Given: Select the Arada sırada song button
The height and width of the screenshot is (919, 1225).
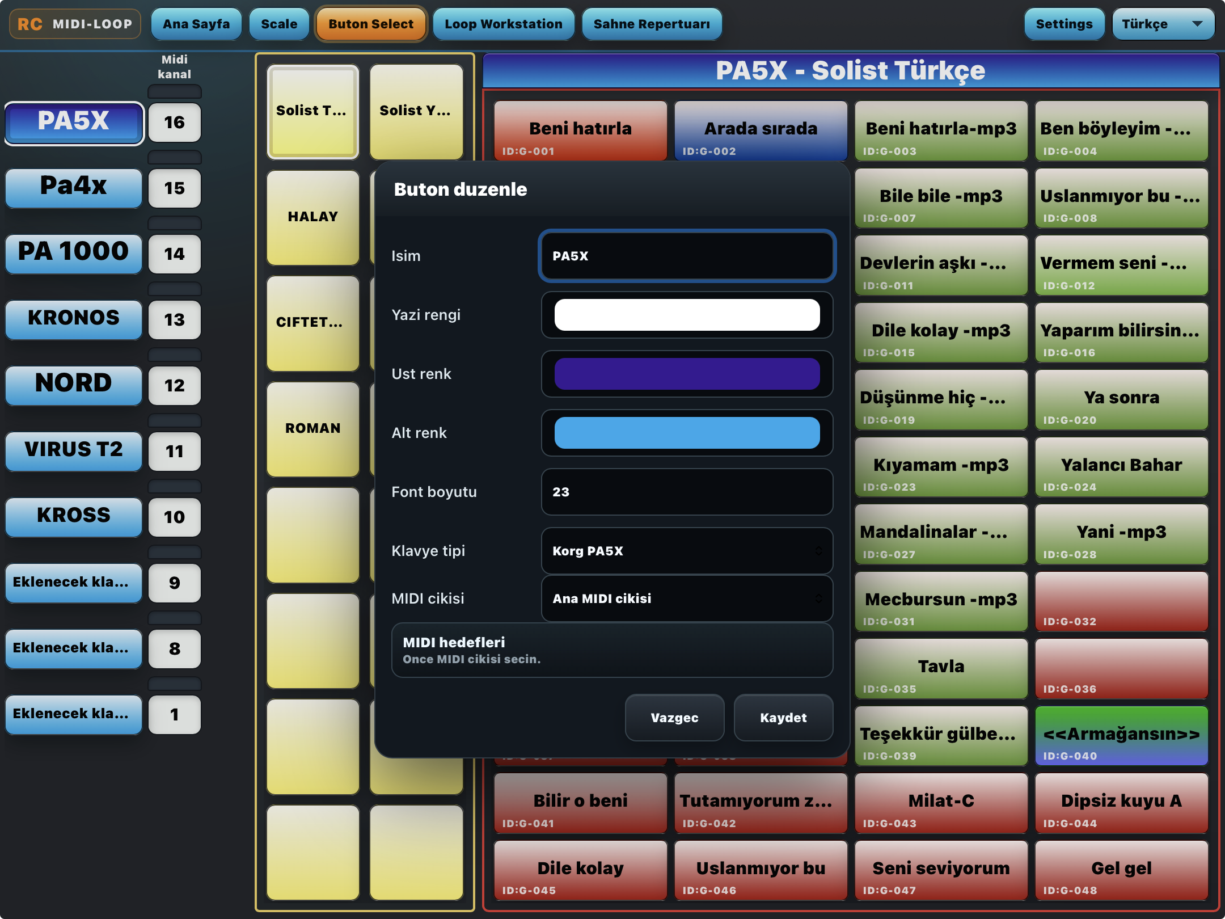Looking at the screenshot, I should pyautogui.click(x=761, y=132).
